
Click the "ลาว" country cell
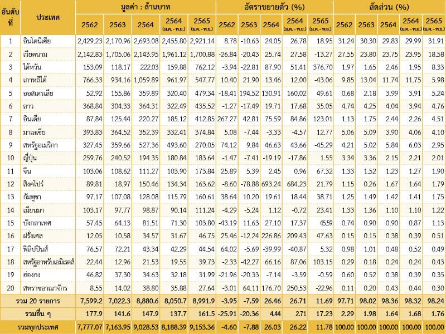pyautogui.click(x=28, y=106)
